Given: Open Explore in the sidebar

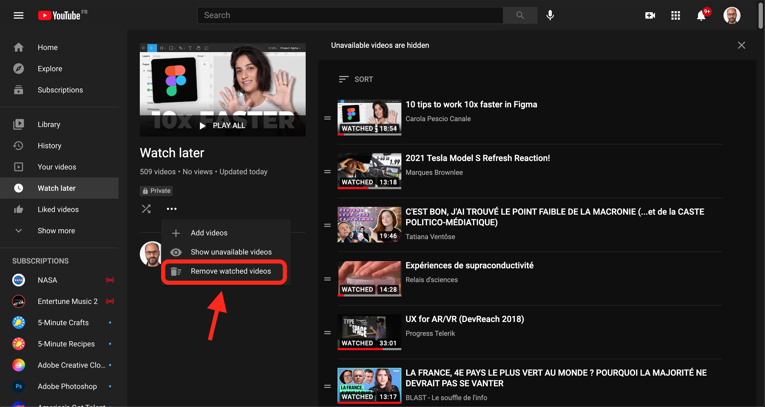Looking at the screenshot, I should point(59,69).
